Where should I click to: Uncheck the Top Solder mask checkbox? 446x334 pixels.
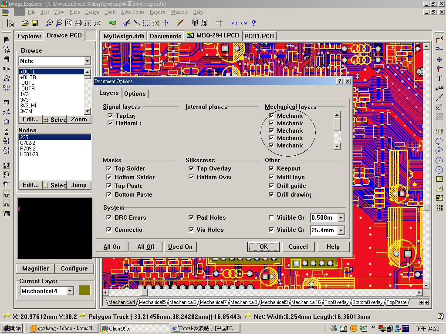click(x=109, y=168)
